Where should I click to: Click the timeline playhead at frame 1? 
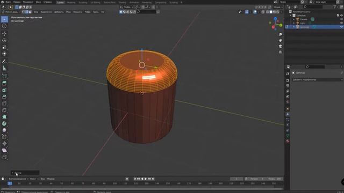(x=10, y=183)
